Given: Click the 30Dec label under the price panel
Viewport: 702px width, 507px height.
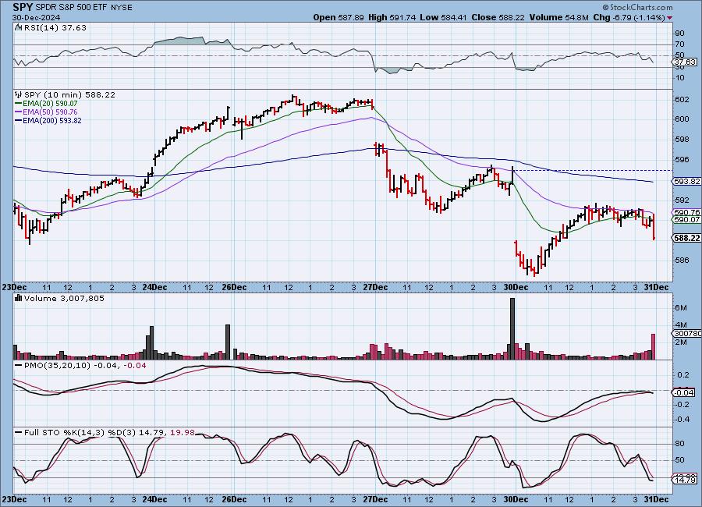Looking at the screenshot, I should pyautogui.click(x=516, y=288).
